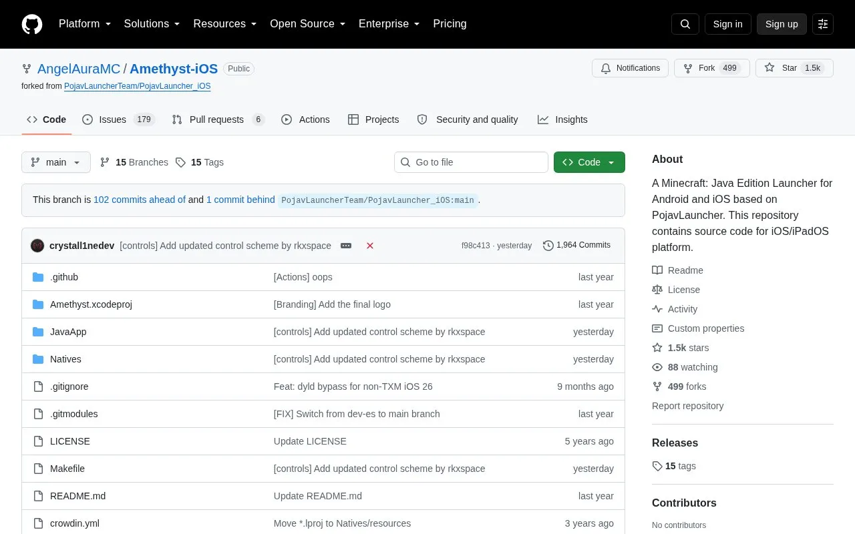
Task: Click crystall1nedev avatar image
Action: click(x=37, y=246)
